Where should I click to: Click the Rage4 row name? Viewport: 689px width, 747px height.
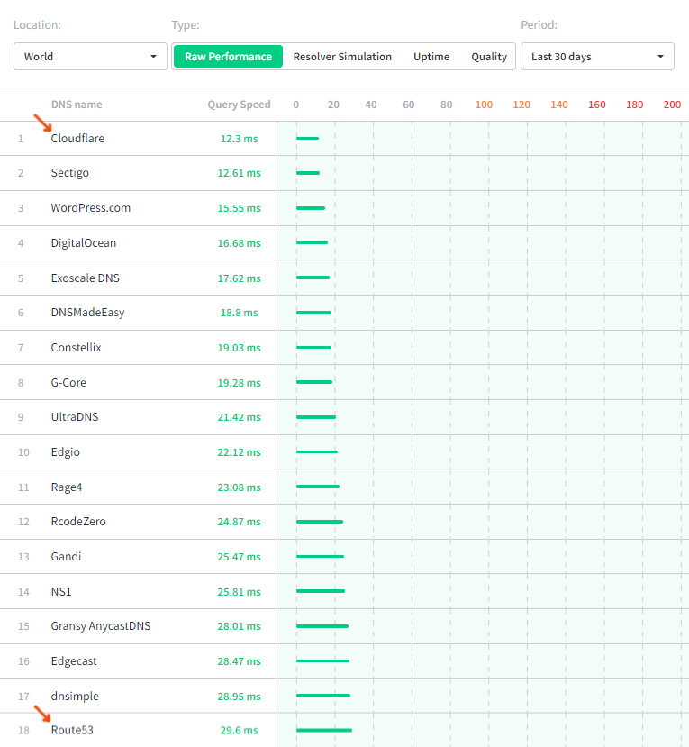pos(67,487)
